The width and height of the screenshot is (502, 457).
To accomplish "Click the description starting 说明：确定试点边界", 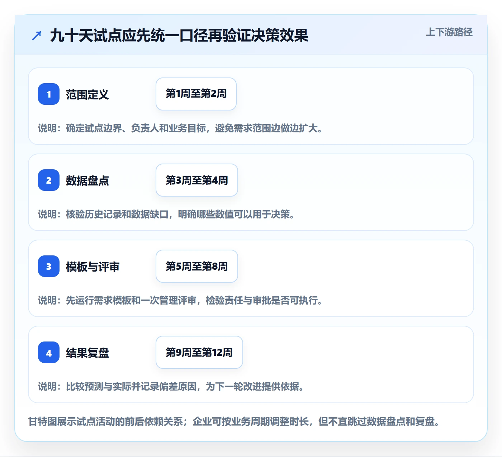I will [181, 128].
